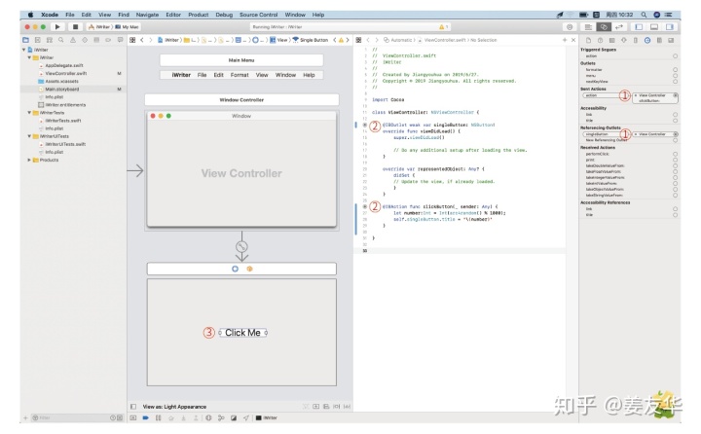Viewport: 701px width, 434px height.
Task: Click the Run (play) button in toolbar
Action: (57, 27)
